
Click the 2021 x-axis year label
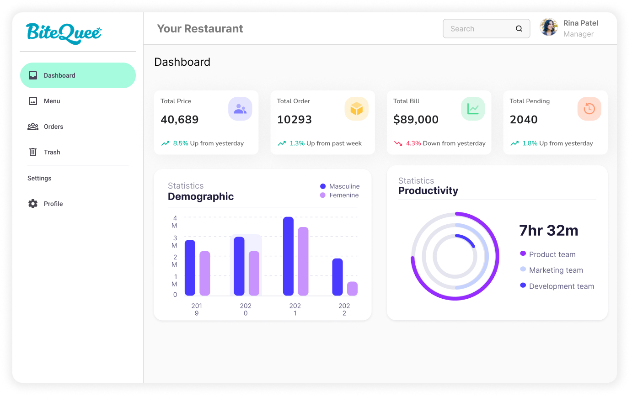click(295, 309)
